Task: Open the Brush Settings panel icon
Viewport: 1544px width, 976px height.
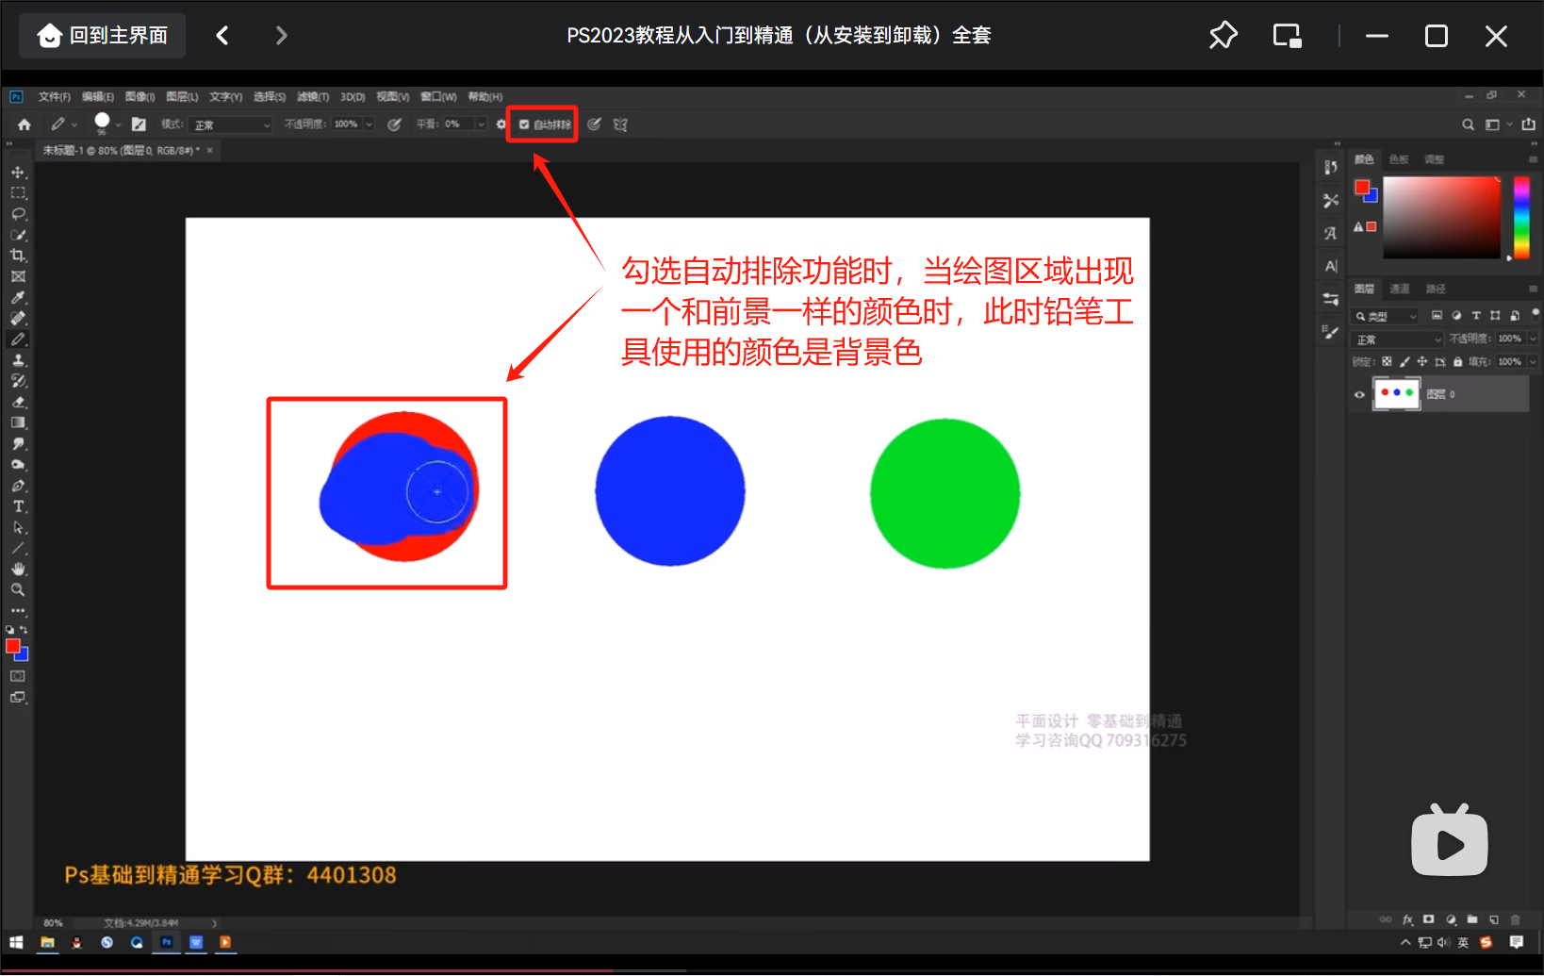Action: (x=1330, y=332)
